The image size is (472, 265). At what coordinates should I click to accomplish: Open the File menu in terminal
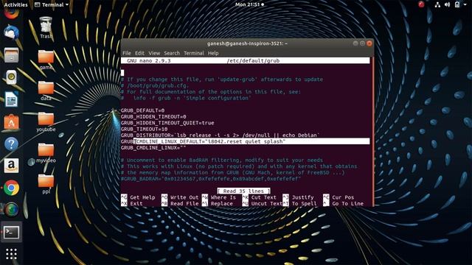126,53
